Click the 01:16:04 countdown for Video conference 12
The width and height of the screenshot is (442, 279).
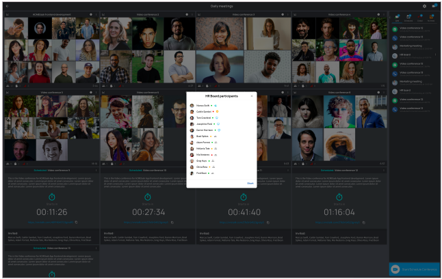(x=339, y=212)
